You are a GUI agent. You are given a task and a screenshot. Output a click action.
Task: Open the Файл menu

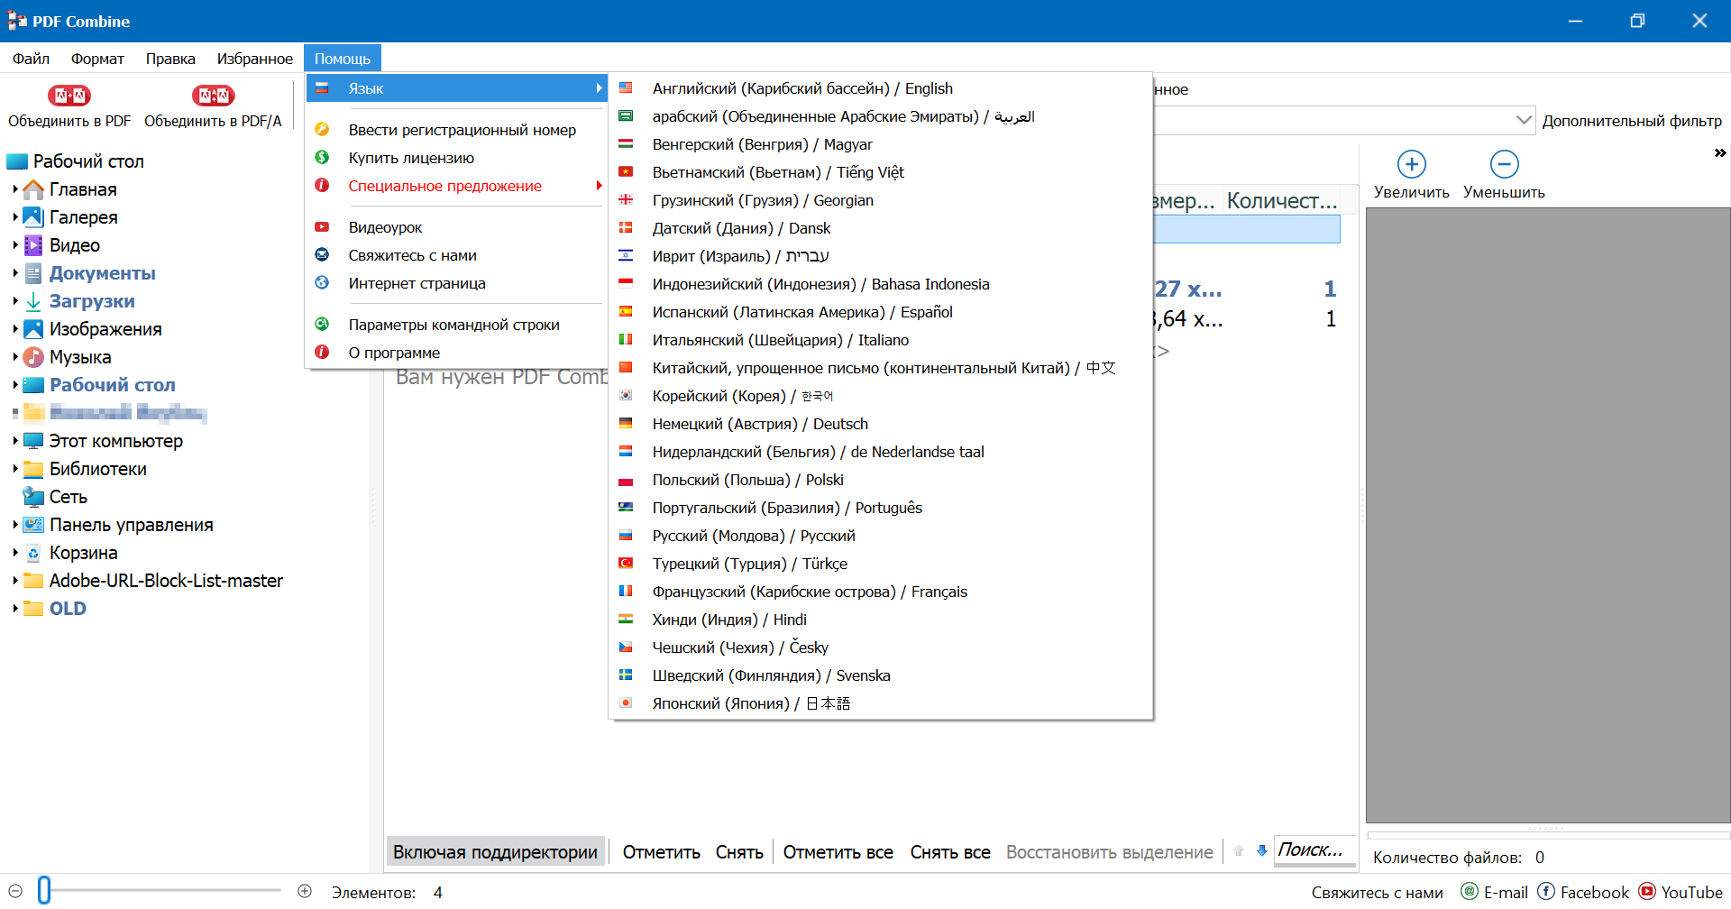[32, 59]
